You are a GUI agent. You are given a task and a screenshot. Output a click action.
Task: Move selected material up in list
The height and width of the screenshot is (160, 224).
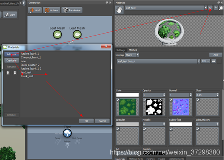8,73
